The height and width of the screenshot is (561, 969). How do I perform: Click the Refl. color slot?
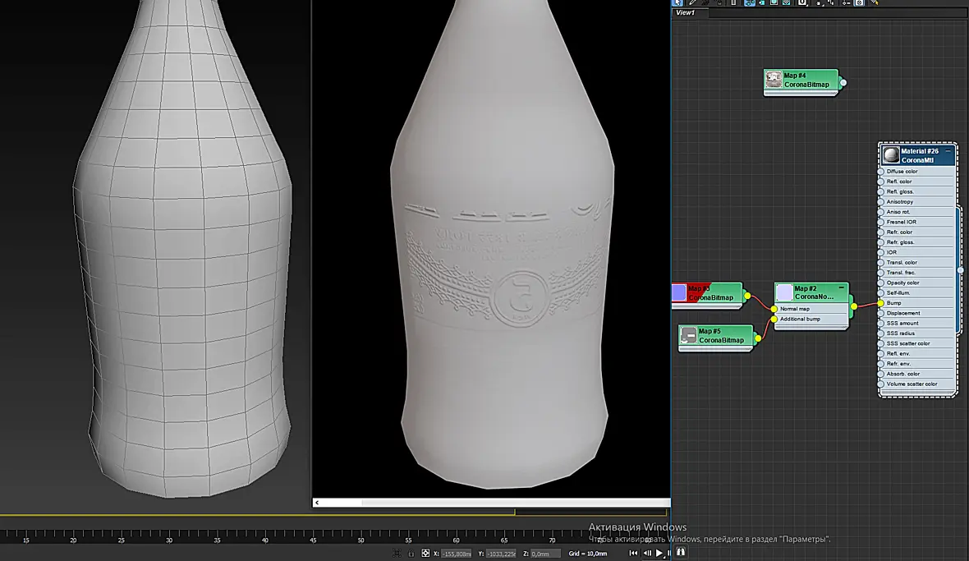(917, 182)
